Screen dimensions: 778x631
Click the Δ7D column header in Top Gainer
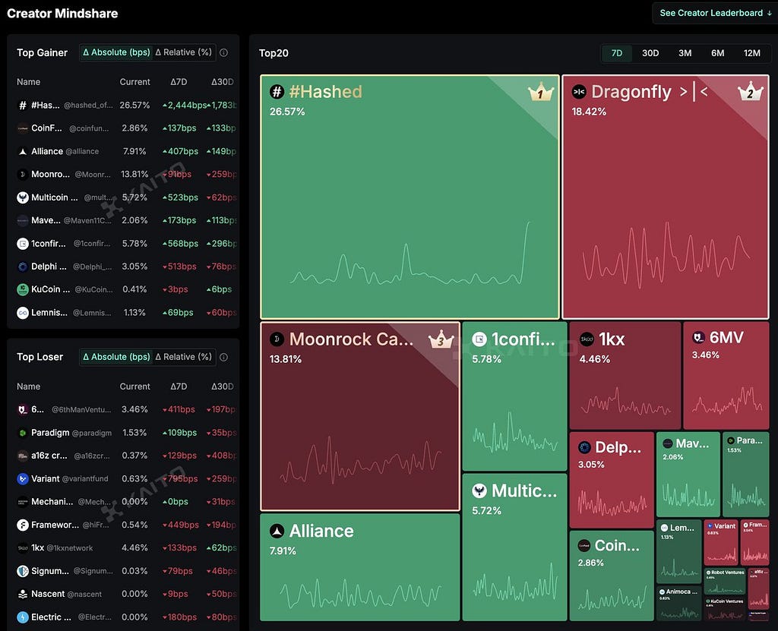179,82
